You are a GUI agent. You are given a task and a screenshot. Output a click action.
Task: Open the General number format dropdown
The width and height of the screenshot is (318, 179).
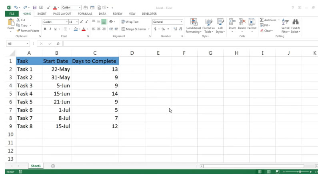pos(181,22)
